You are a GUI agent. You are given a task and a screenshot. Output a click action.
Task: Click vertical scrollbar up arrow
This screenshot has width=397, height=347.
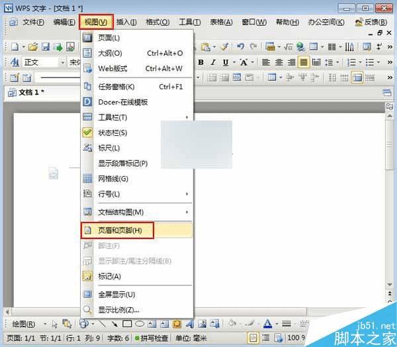(390, 116)
